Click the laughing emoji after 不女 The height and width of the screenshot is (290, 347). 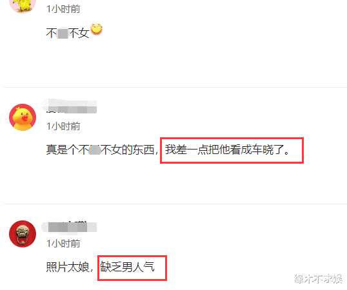click(x=96, y=29)
